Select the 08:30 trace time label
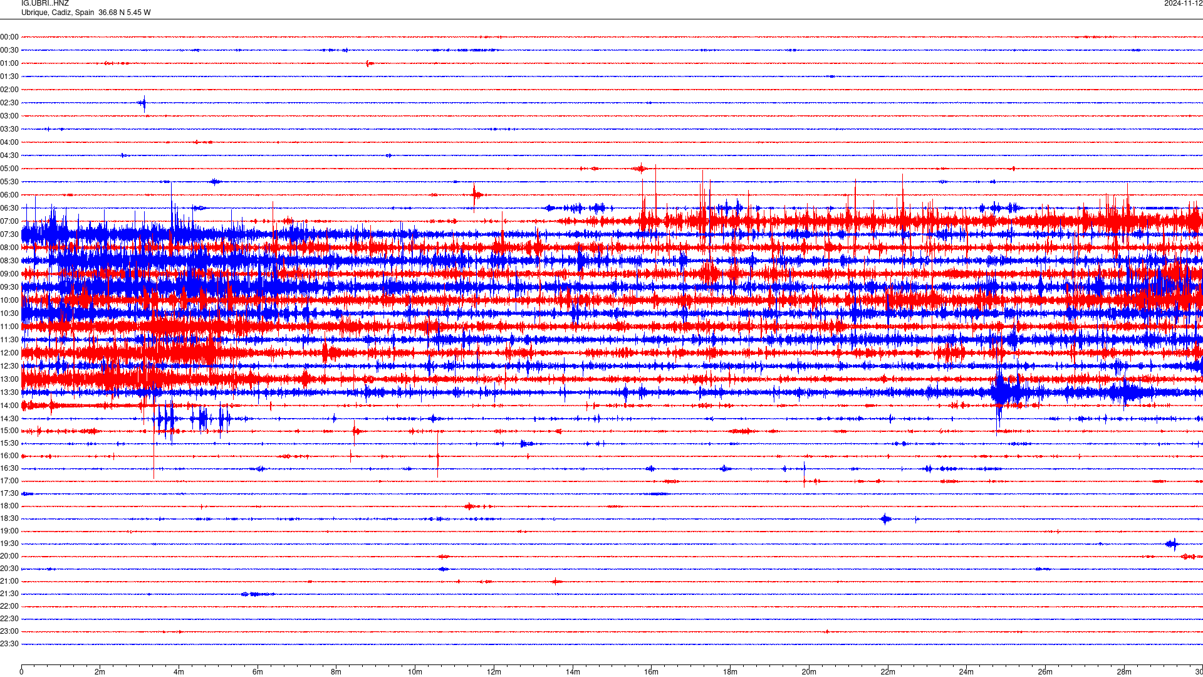The image size is (1203, 677). click(x=9, y=261)
